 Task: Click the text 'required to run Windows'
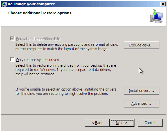[x=35, y=70]
